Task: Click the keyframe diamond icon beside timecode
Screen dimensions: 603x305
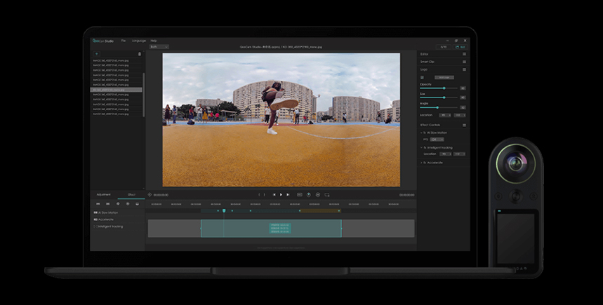Action: click(150, 195)
